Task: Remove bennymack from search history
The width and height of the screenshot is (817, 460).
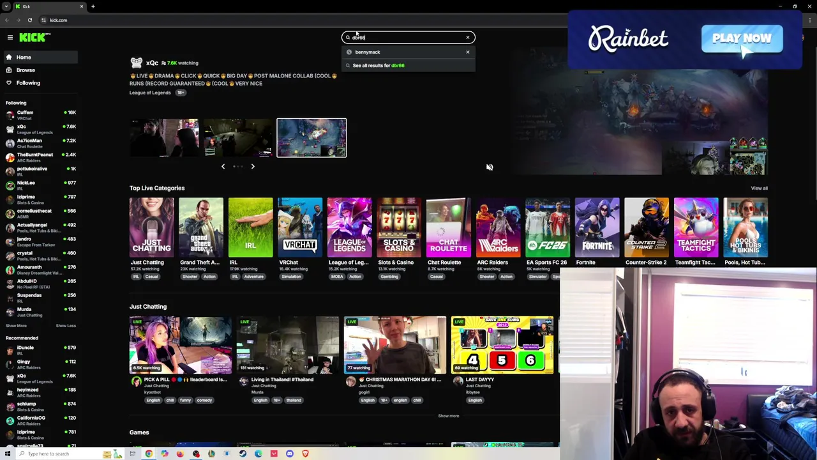Action: (x=467, y=52)
